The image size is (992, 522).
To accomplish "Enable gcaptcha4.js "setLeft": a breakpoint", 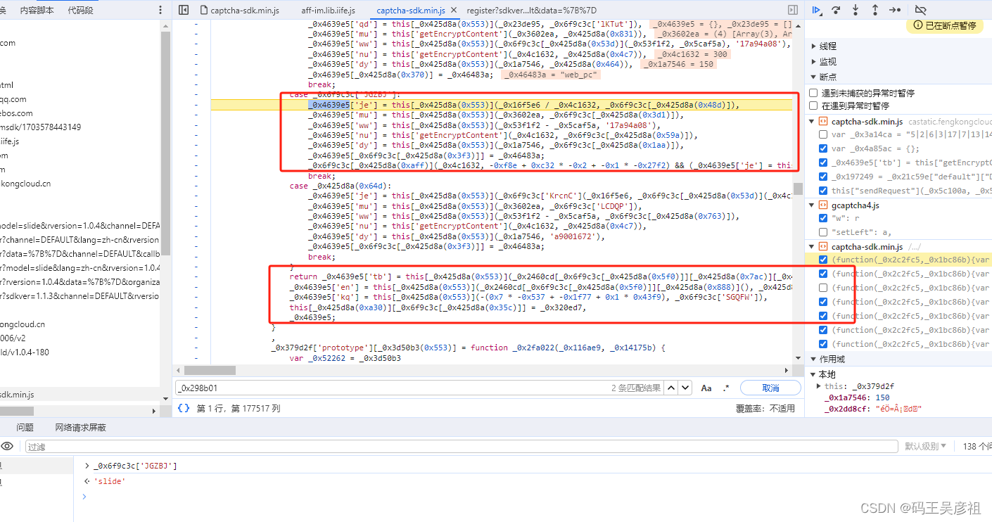I will point(823,232).
